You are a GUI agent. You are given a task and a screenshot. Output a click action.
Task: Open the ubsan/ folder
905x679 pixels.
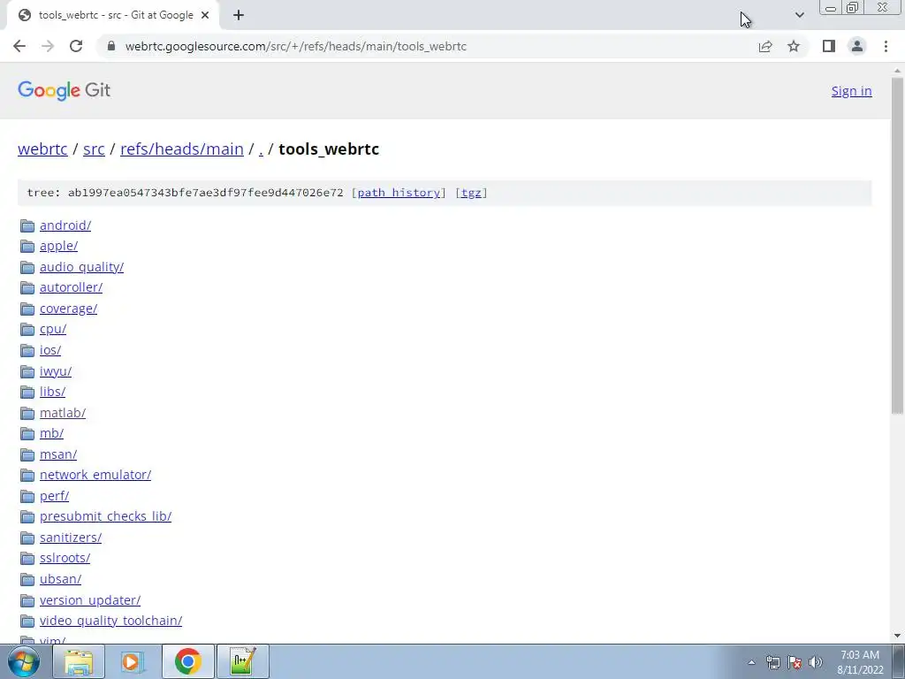tap(61, 578)
